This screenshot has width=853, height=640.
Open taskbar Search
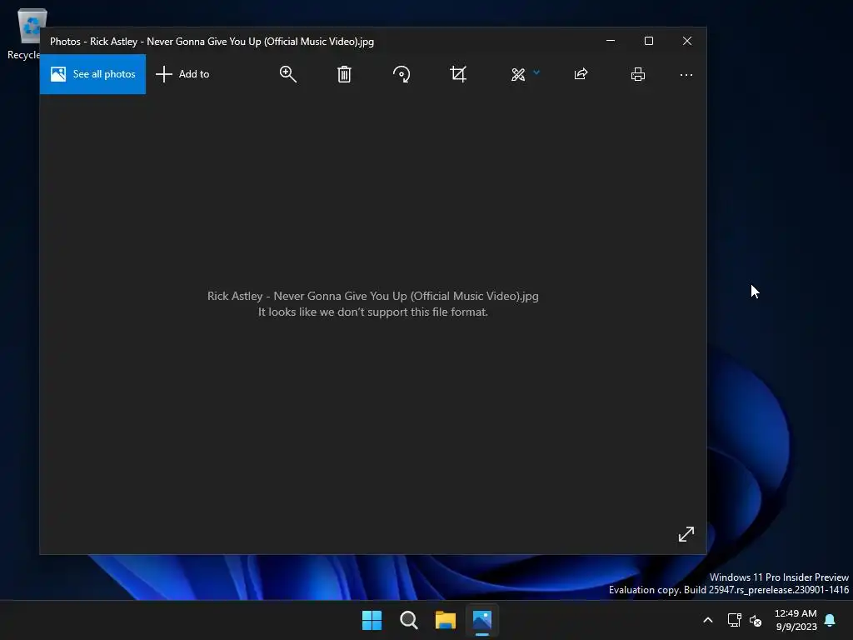tap(408, 620)
